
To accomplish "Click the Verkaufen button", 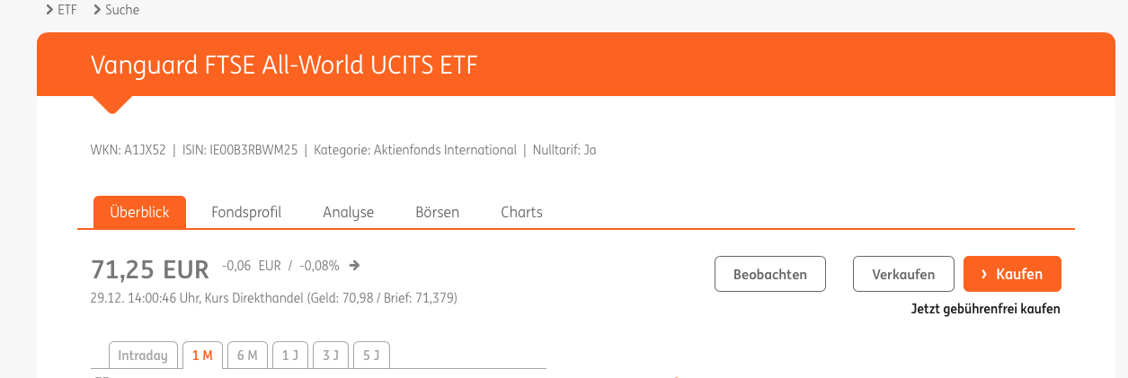I will coord(903,274).
